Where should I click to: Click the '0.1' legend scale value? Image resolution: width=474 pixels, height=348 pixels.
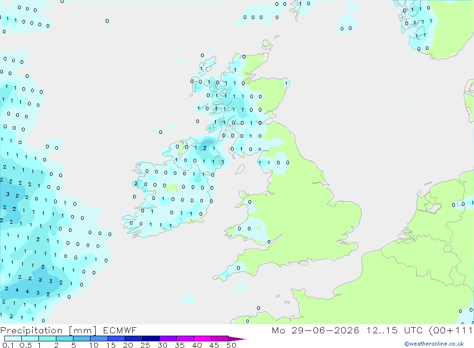[x=8, y=345]
